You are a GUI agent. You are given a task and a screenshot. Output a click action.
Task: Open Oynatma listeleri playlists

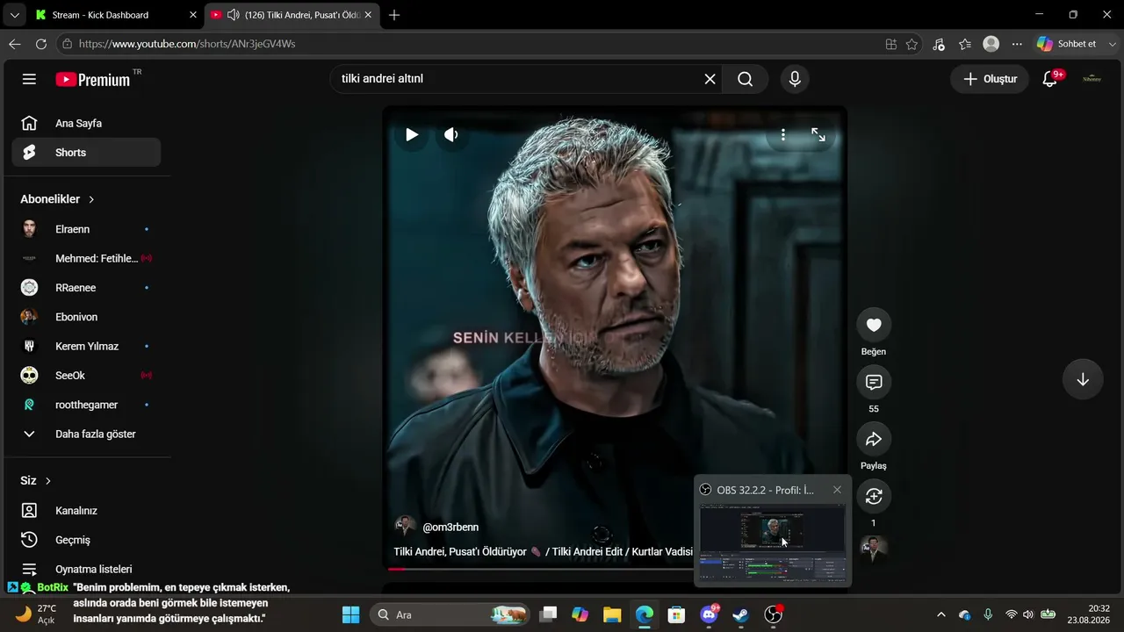click(86, 569)
